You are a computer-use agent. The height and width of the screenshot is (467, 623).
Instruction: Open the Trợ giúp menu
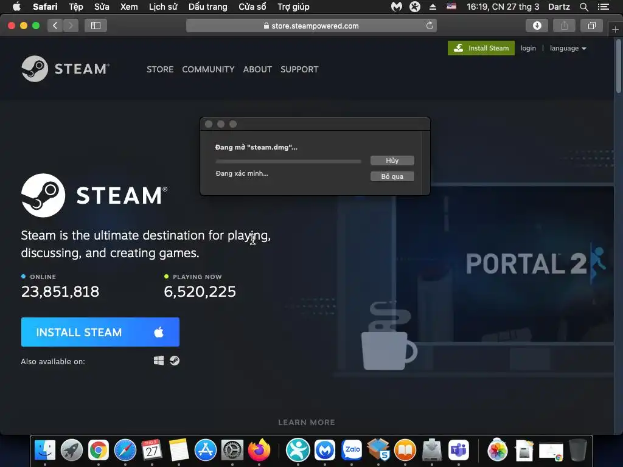click(293, 6)
